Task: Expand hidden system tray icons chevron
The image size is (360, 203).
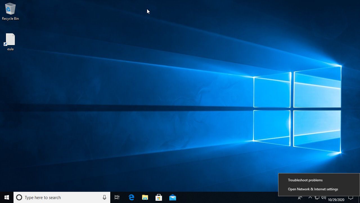Action: pos(310,197)
